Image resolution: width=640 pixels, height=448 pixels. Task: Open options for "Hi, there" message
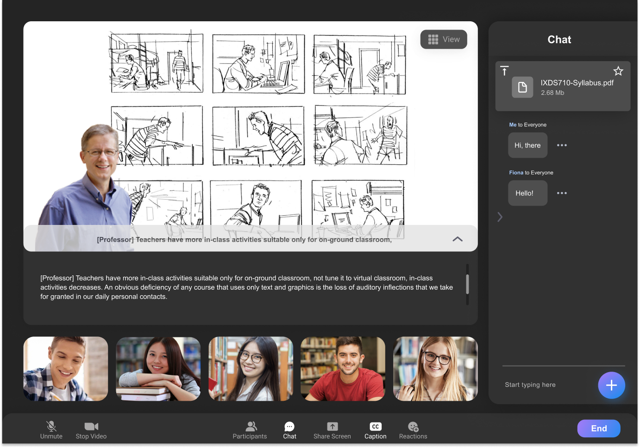tap(562, 145)
